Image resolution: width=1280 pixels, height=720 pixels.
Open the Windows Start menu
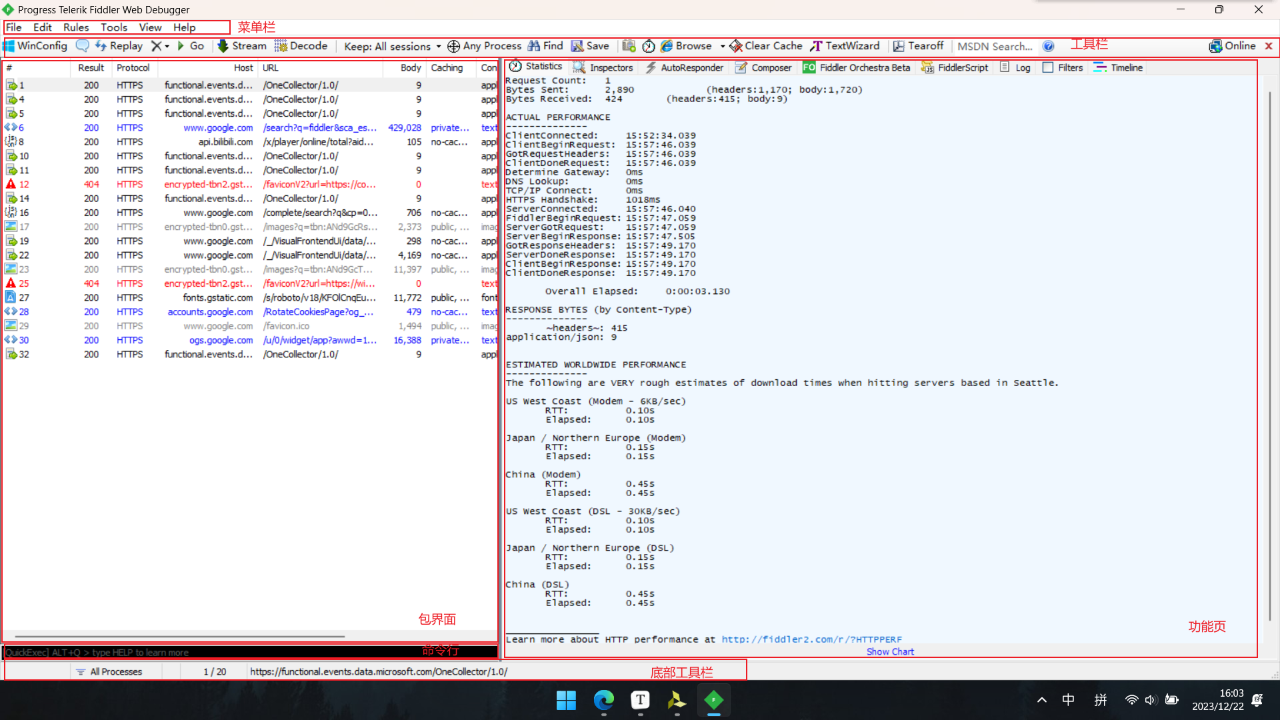pos(566,701)
